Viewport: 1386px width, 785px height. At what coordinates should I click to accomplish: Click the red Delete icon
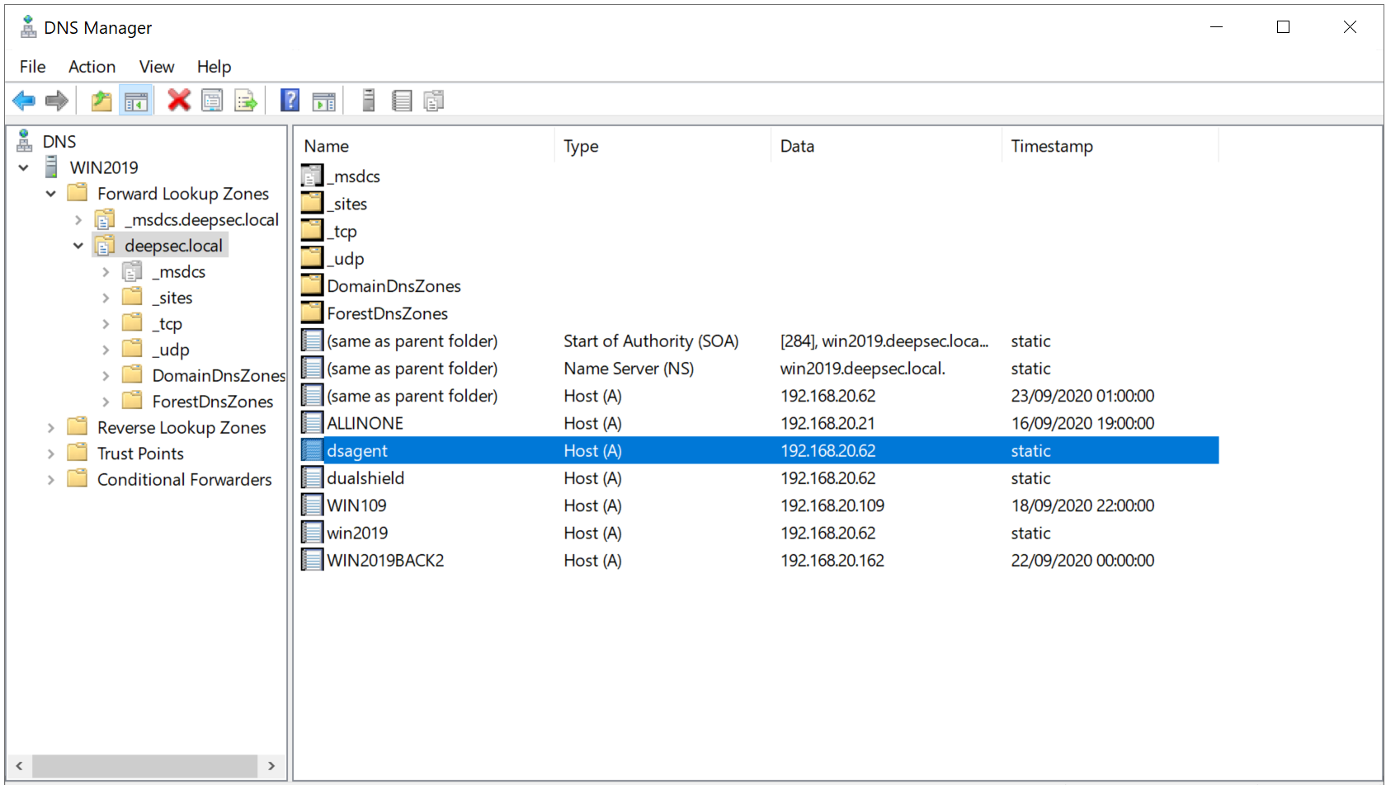(179, 101)
